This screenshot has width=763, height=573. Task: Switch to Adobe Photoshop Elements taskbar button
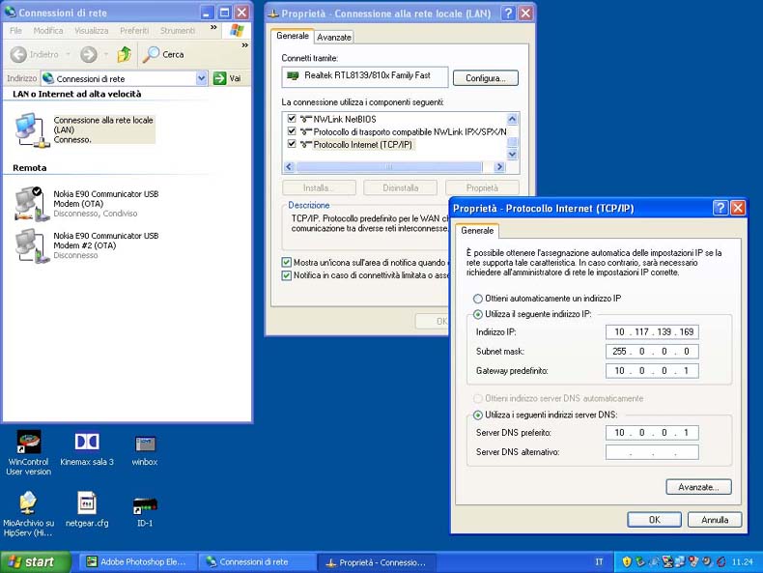(x=138, y=561)
